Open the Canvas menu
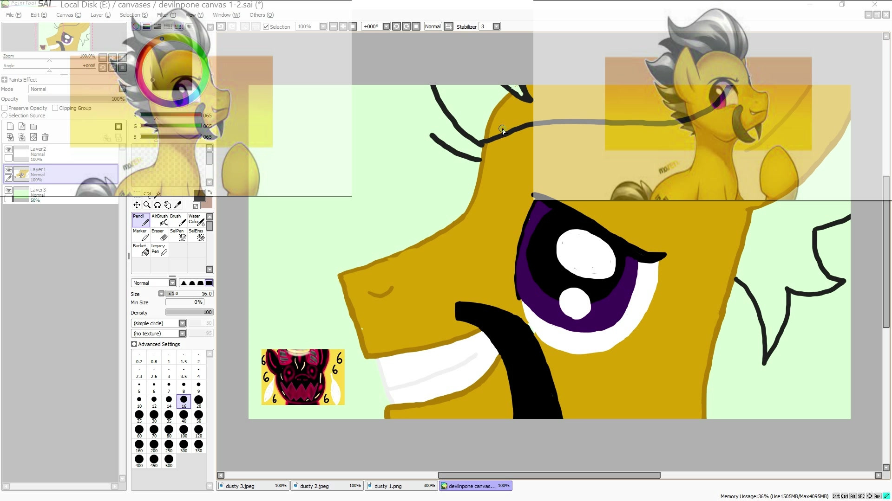 68,15
